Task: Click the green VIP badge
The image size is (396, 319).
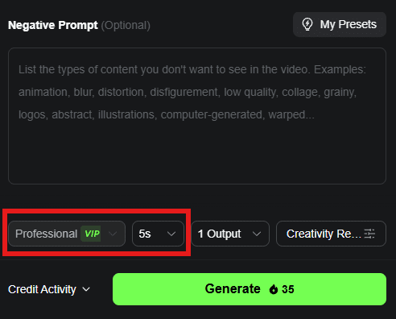Action: click(92, 234)
